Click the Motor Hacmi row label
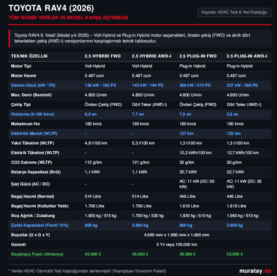277x276 pixels. [x=23, y=76]
